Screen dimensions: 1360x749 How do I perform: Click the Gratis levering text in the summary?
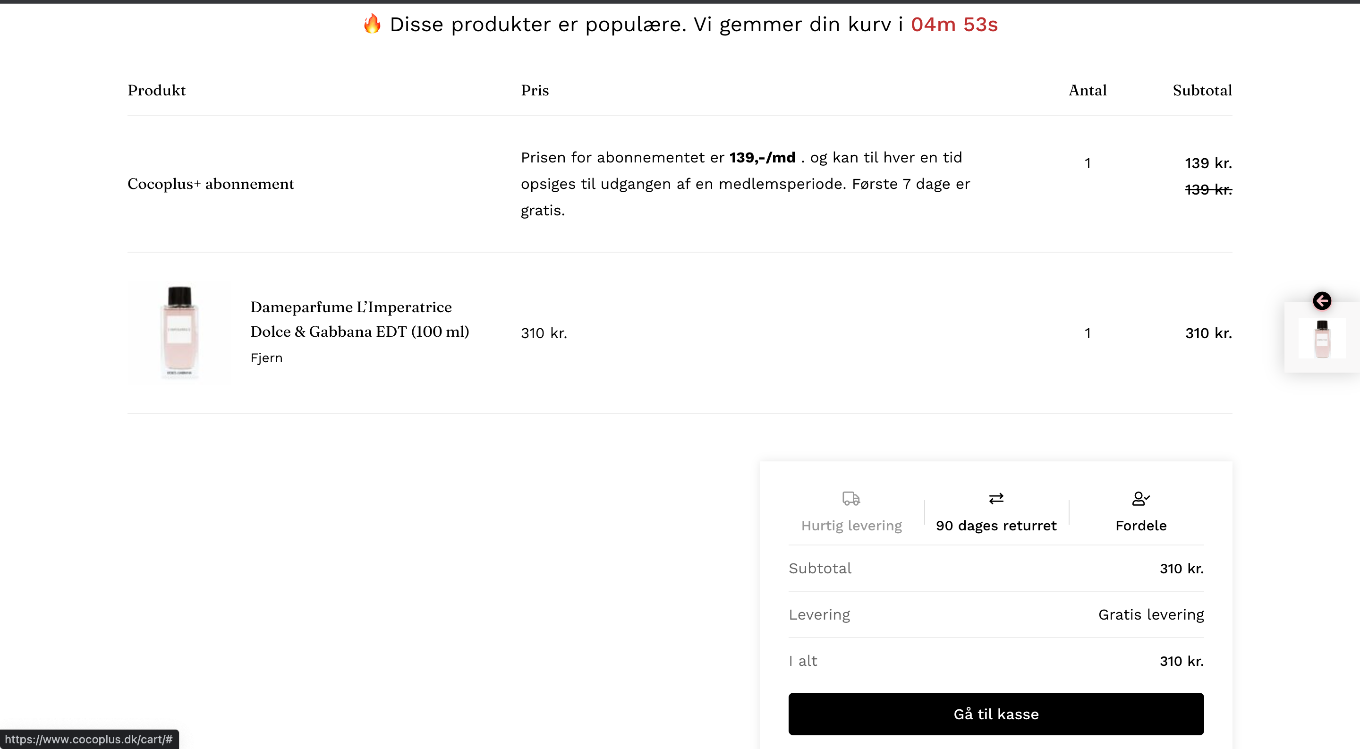click(x=1151, y=614)
